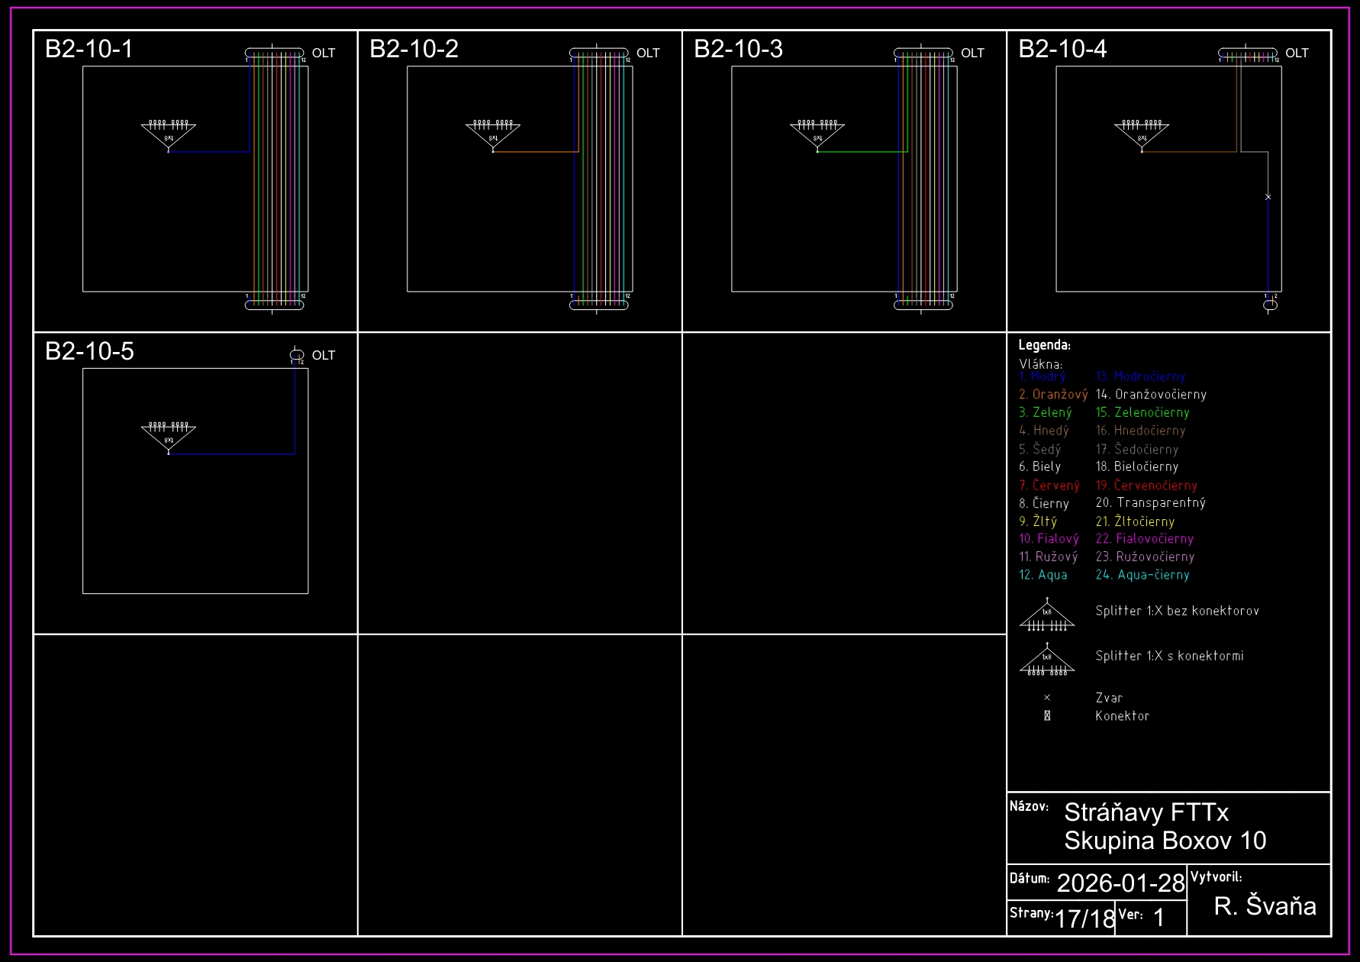Viewport: 1360px width, 962px height.
Task: Click the top cable connector in B2-10-1
Action: pyautogui.click(x=274, y=53)
